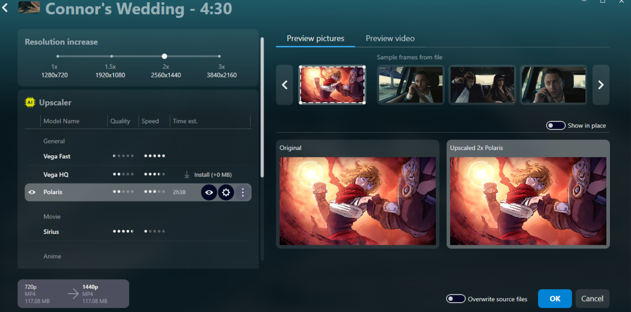The width and height of the screenshot is (631, 312).
Task: Click the Vega HQ download arrow icon
Action: 187,175
